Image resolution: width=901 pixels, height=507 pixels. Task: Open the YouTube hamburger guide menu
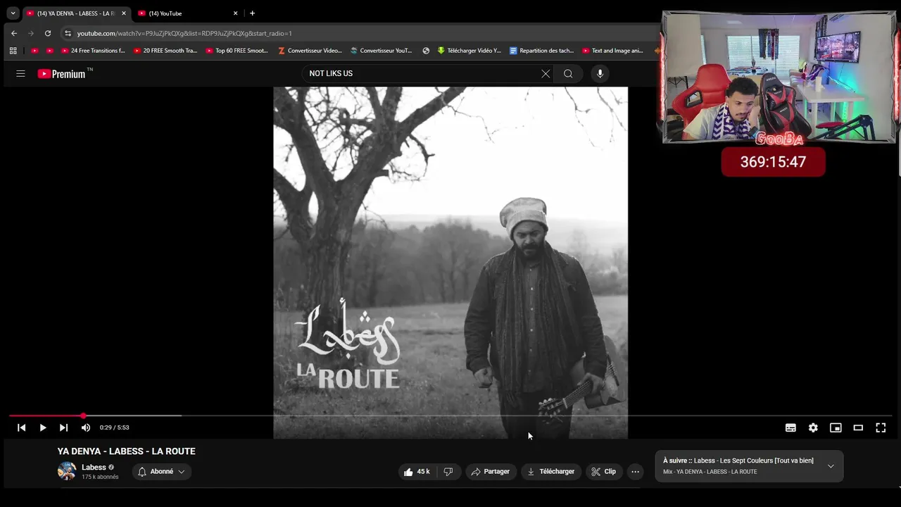20,74
